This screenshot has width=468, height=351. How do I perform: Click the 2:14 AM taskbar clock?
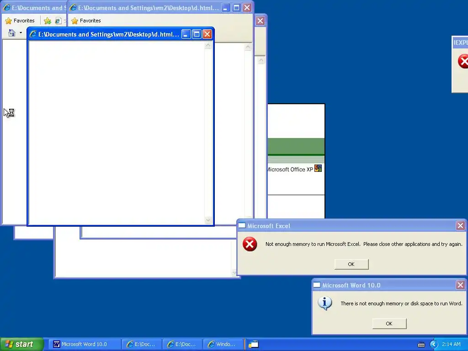coord(451,344)
